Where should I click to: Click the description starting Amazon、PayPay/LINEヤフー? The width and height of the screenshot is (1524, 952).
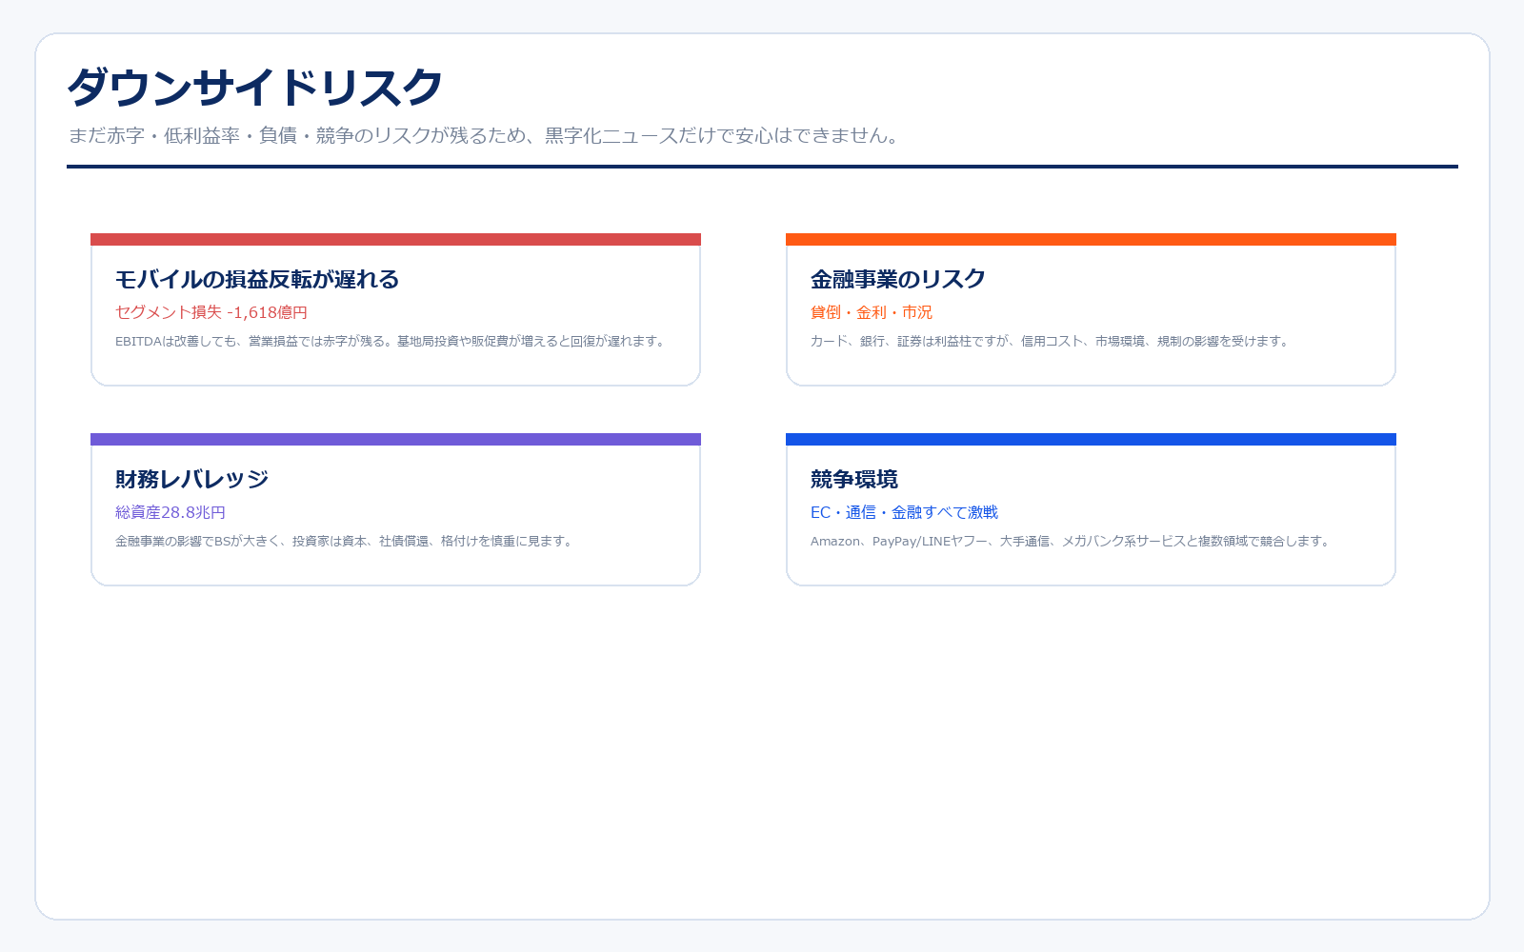(x=1072, y=541)
